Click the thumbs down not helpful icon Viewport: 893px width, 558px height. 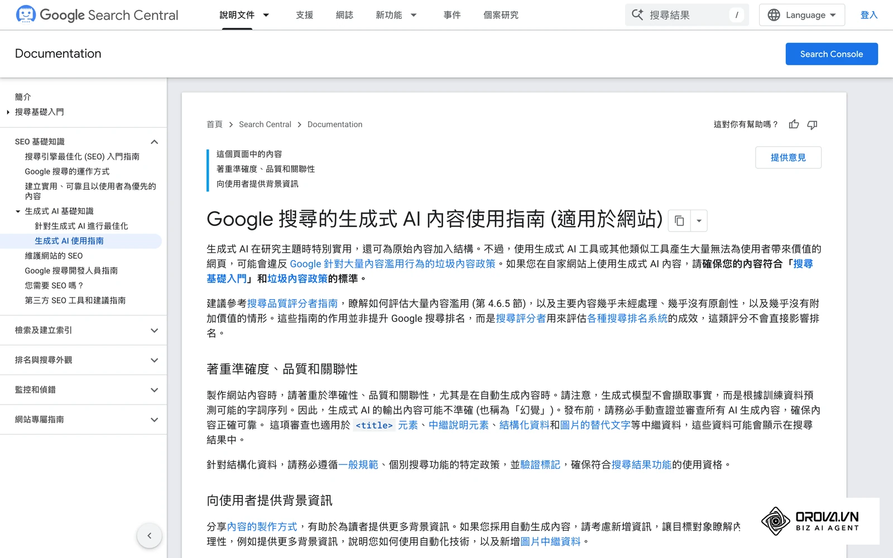click(813, 124)
